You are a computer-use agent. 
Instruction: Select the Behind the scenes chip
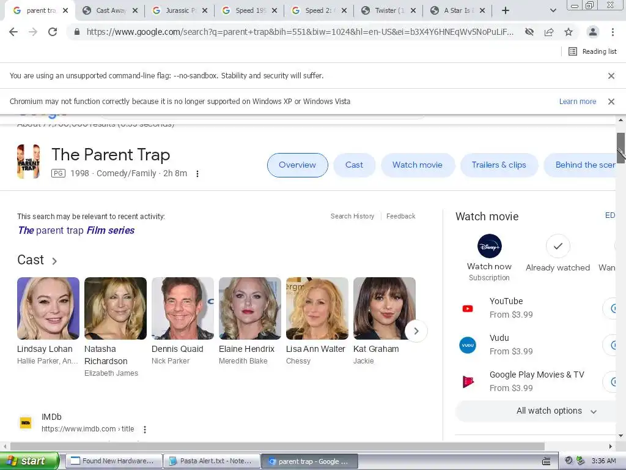point(580,165)
